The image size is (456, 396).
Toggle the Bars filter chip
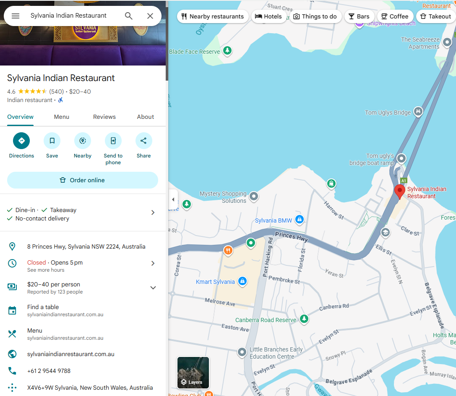(x=359, y=16)
